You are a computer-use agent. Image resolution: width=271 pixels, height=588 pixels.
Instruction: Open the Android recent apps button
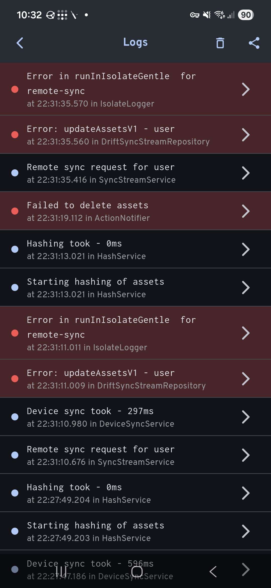click(x=61, y=572)
